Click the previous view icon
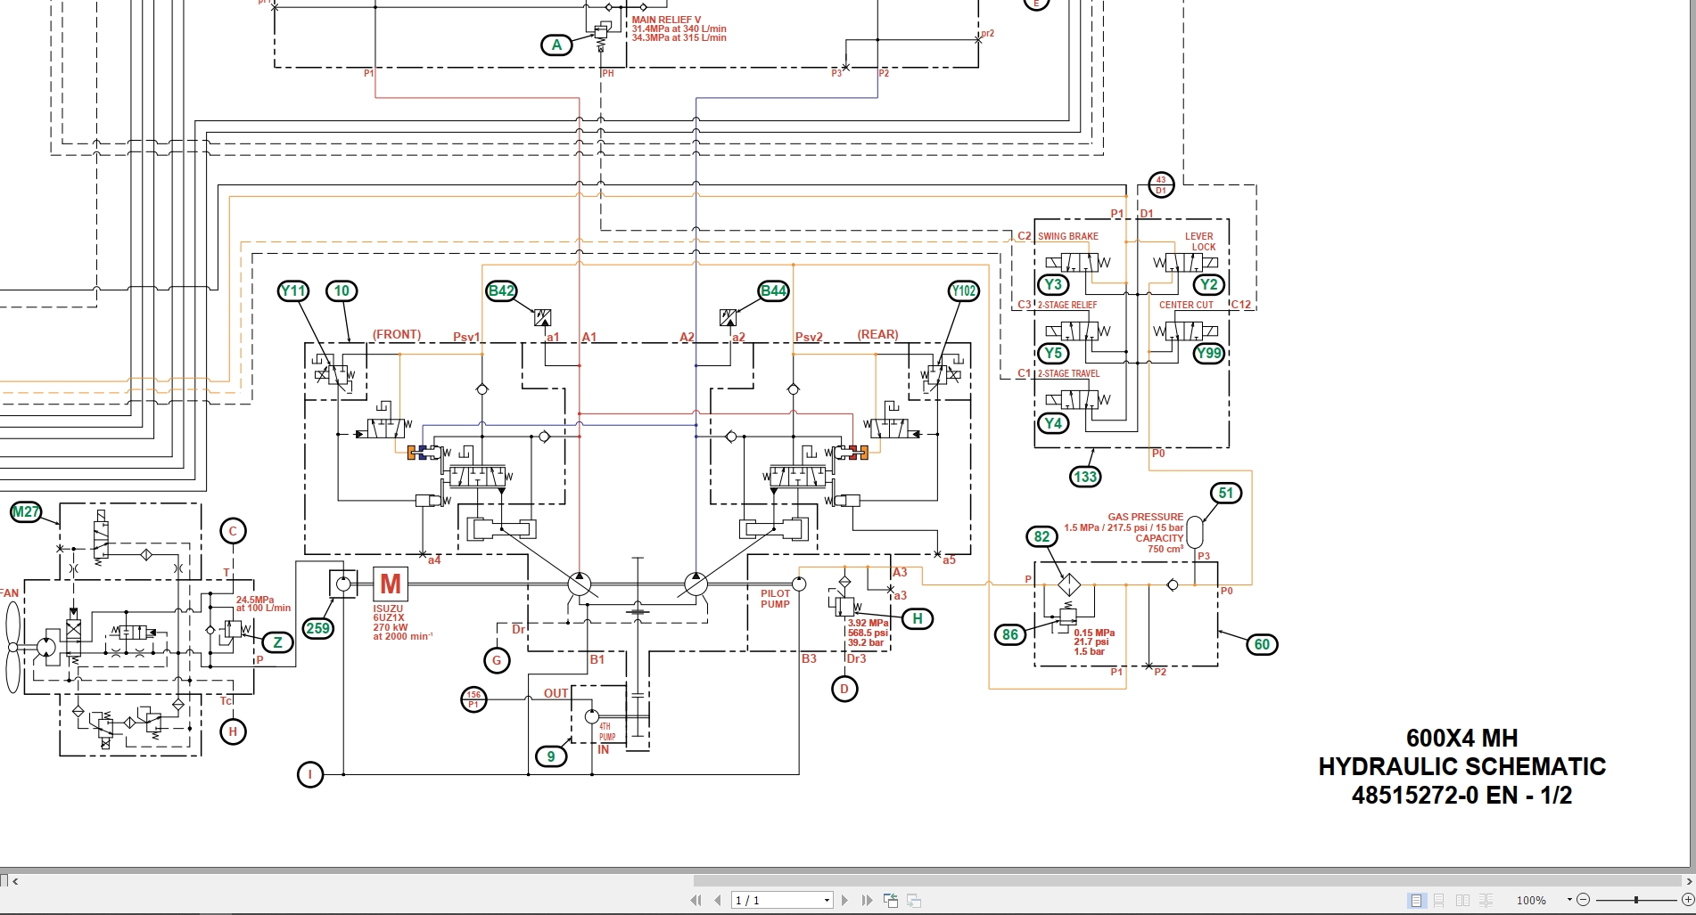1696x915 pixels. click(x=891, y=900)
